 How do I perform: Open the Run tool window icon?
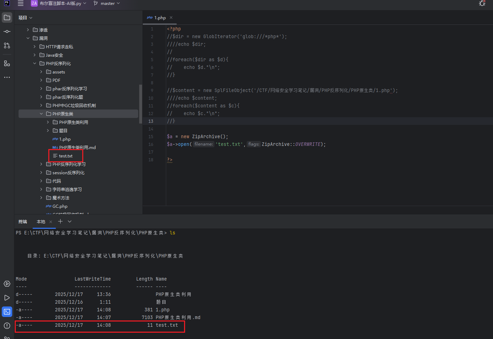tap(7, 298)
